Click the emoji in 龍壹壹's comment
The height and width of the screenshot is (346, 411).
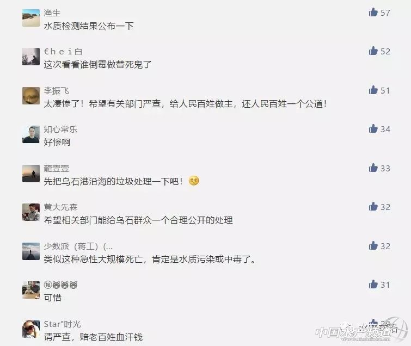(x=194, y=181)
